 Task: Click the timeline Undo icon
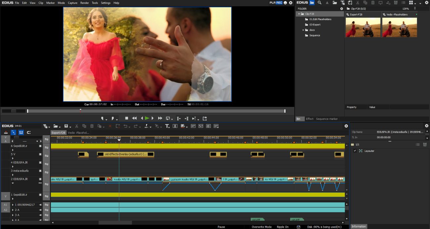(x=125, y=126)
